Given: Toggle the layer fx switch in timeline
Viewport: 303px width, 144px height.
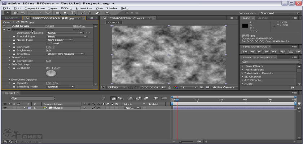Looking at the screenshot, I should (x=98, y=108).
